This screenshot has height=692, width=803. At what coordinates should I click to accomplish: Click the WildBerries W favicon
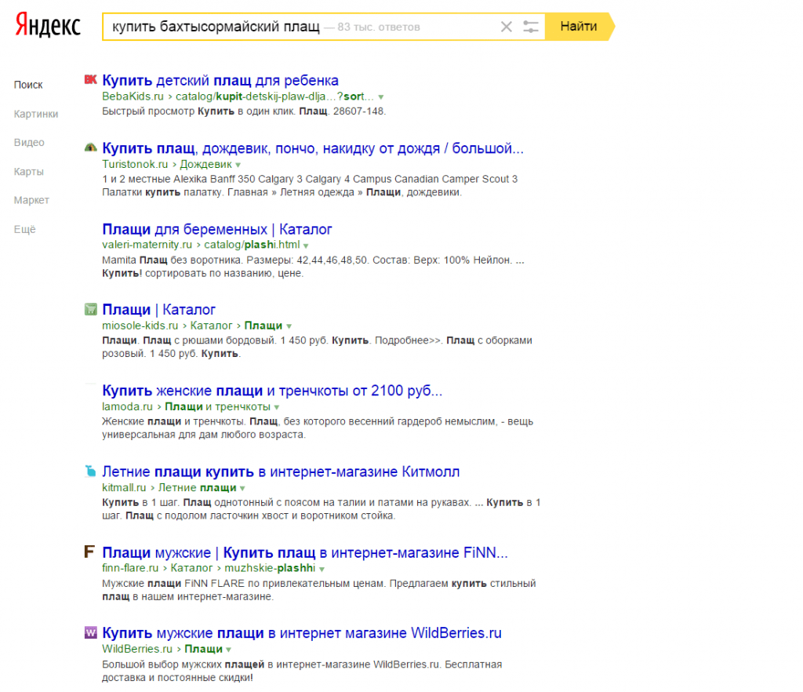(91, 632)
